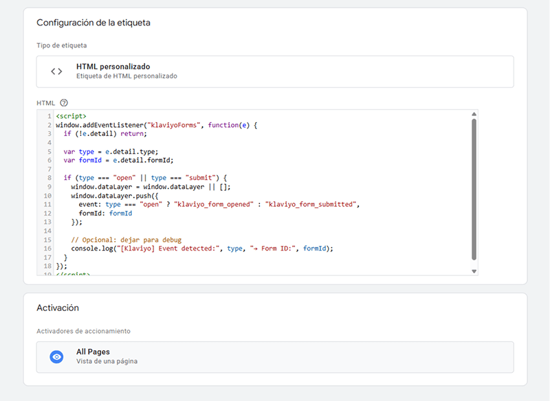Image resolution: width=550 pixels, height=401 pixels.
Task: Click the event klaviyo_form_opened code line
Action: [x=219, y=205]
